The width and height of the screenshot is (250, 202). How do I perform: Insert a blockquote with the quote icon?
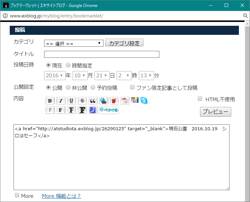pyautogui.click(x=93, y=101)
